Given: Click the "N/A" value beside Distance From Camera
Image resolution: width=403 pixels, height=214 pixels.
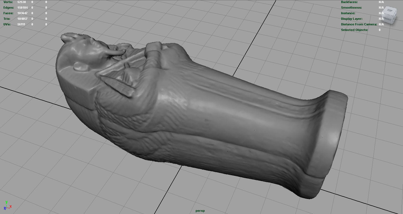Looking at the screenshot, I should pos(381,24).
